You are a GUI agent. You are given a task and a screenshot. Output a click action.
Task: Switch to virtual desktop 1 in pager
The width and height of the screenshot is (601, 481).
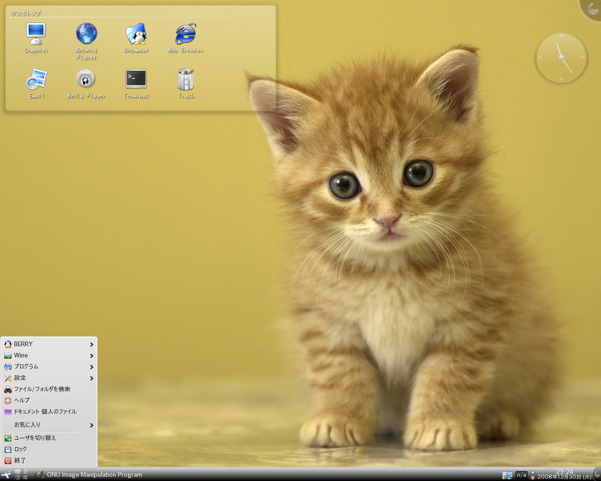pyautogui.click(x=18, y=472)
